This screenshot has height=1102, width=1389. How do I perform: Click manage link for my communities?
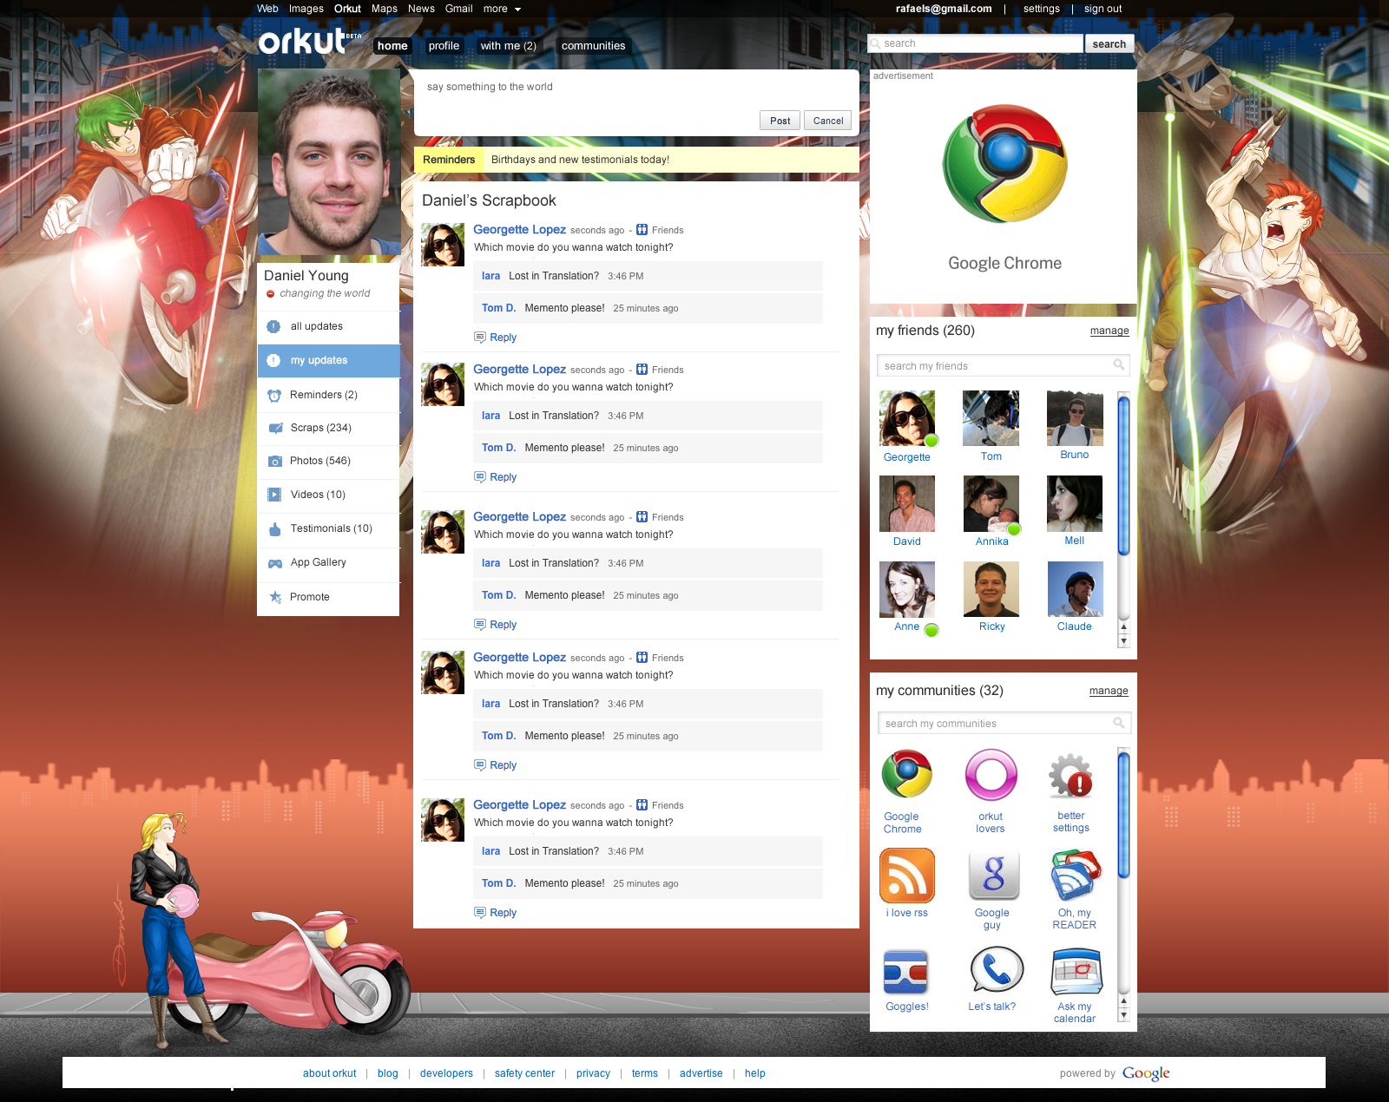point(1109,691)
